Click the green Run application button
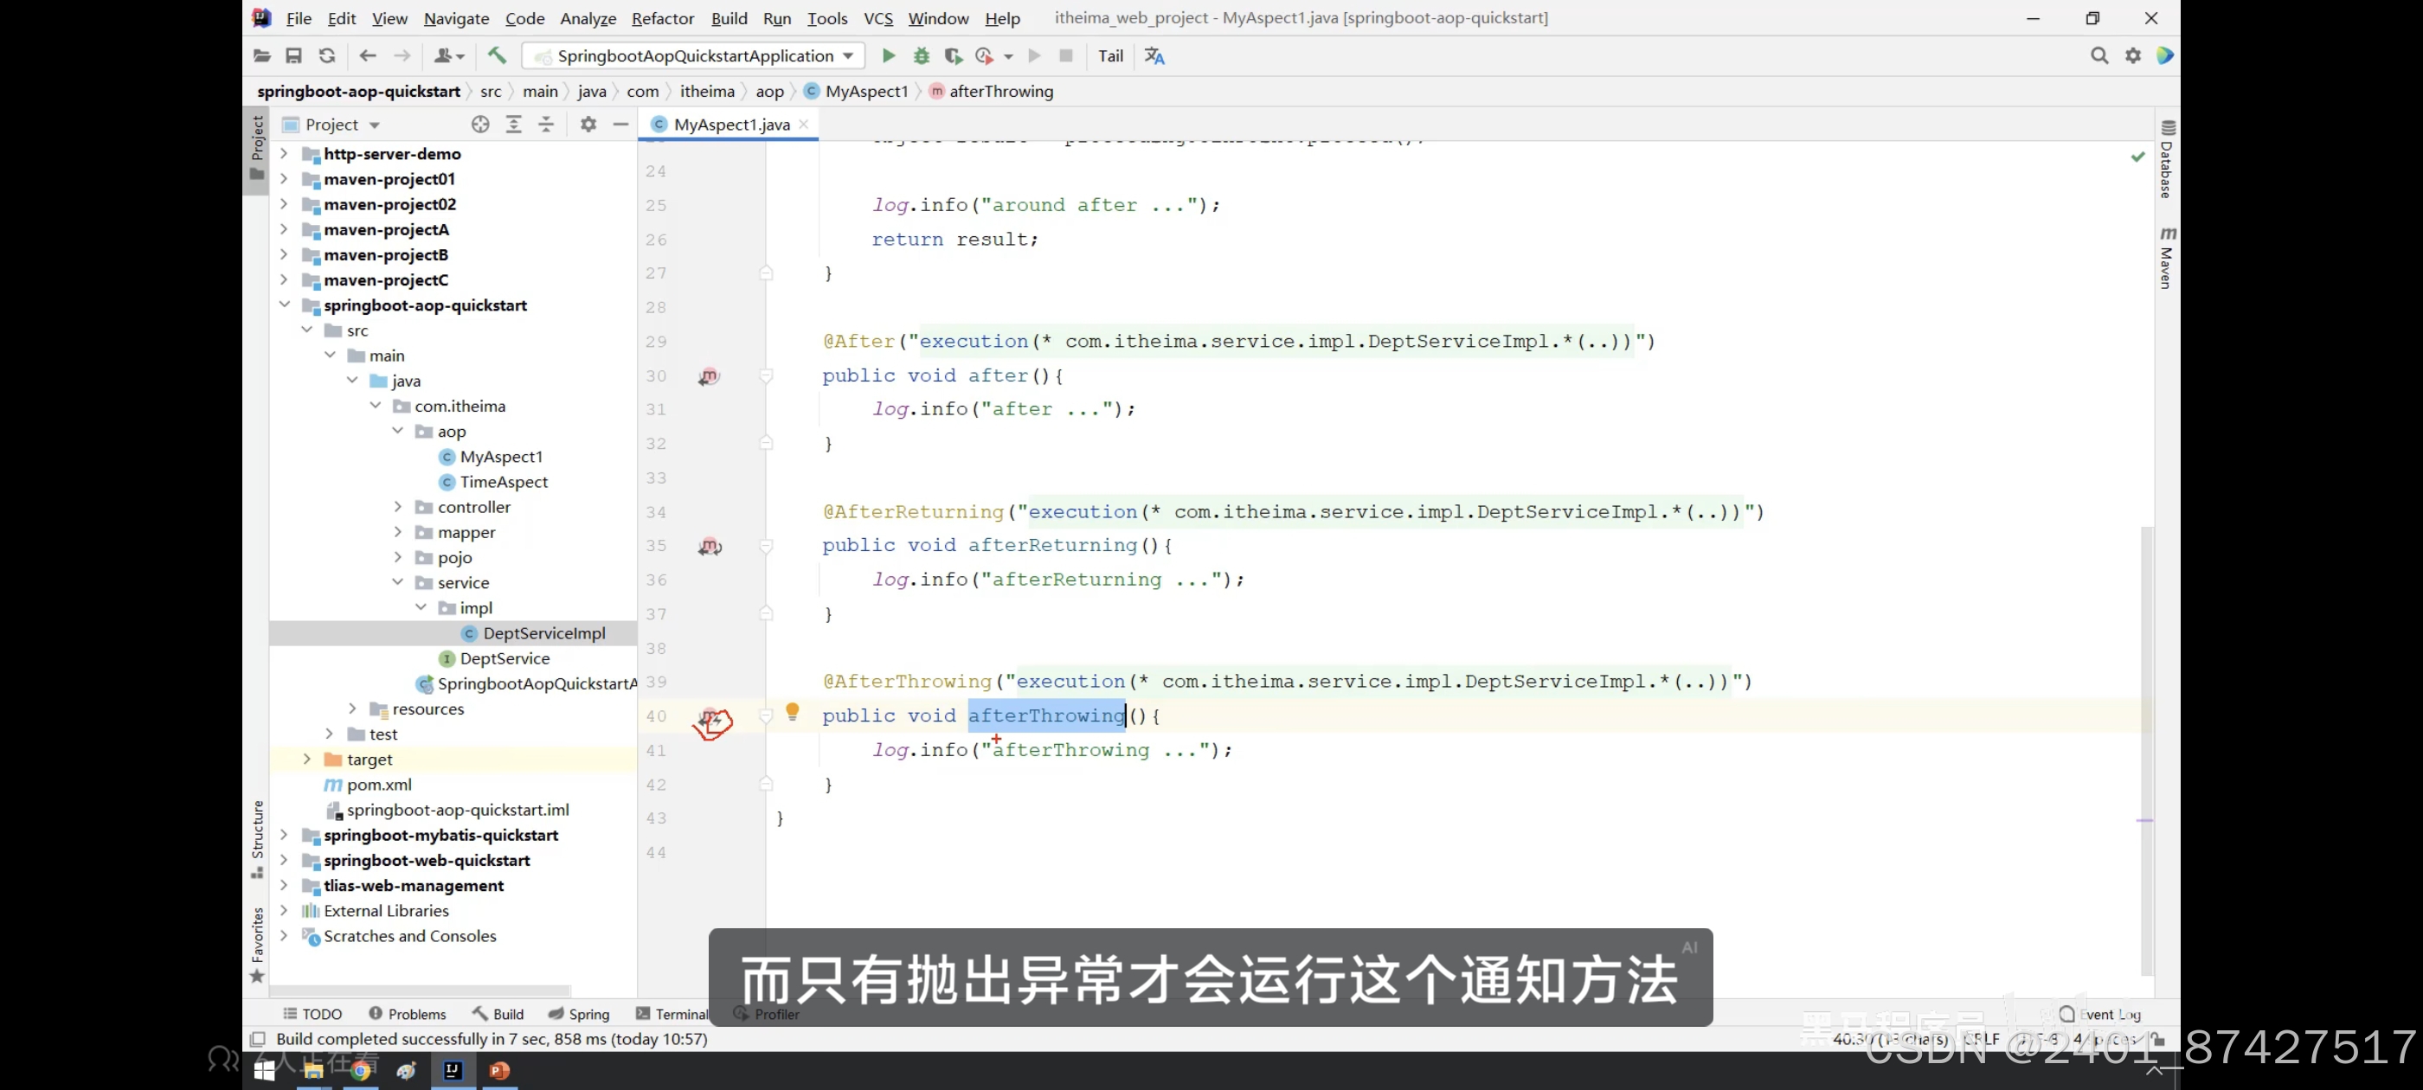The height and width of the screenshot is (1090, 2423). pos(888,55)
